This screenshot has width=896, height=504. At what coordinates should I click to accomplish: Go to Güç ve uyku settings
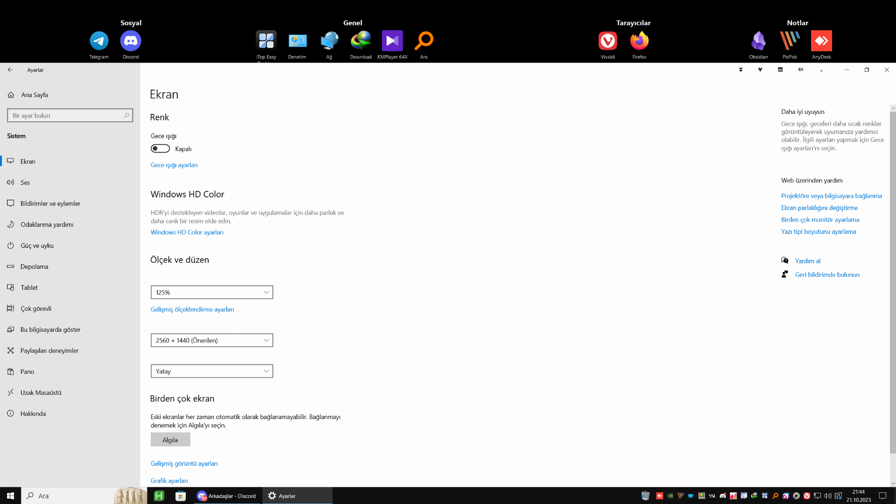37,245
